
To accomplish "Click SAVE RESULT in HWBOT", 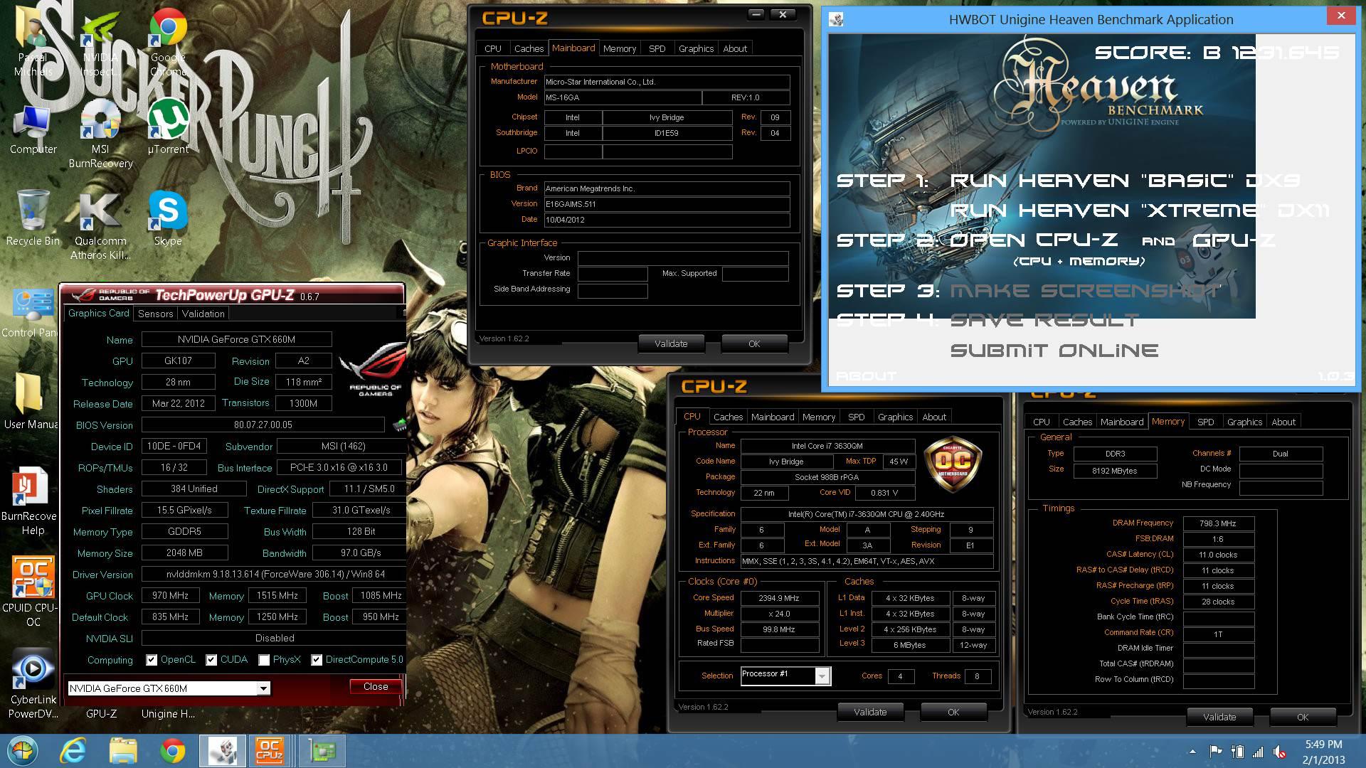I will pyautogui.click(x=1044, y=321).
